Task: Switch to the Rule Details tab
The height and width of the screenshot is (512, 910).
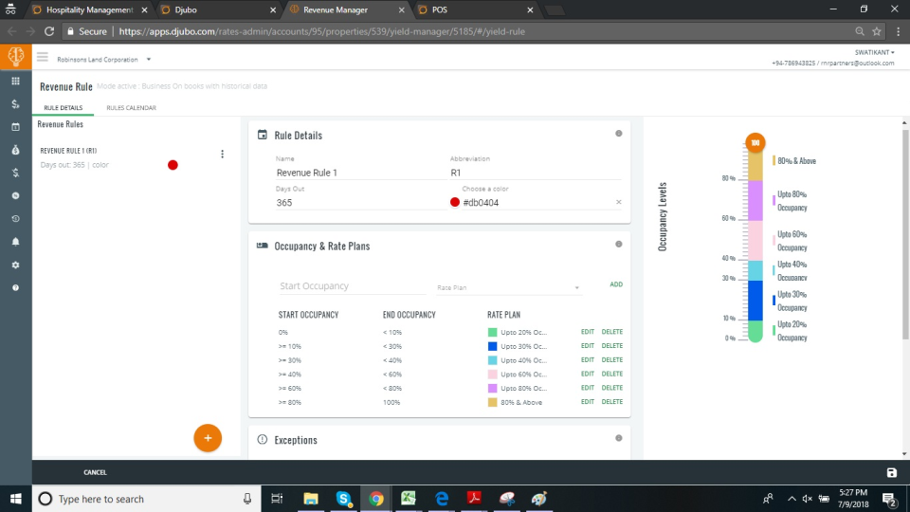Action: click(64, 107)
